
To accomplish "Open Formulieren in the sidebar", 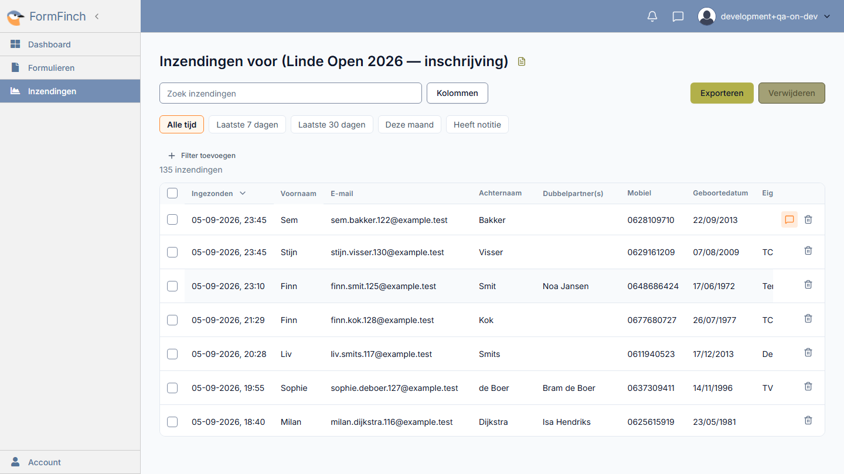I will pos(70,68).
